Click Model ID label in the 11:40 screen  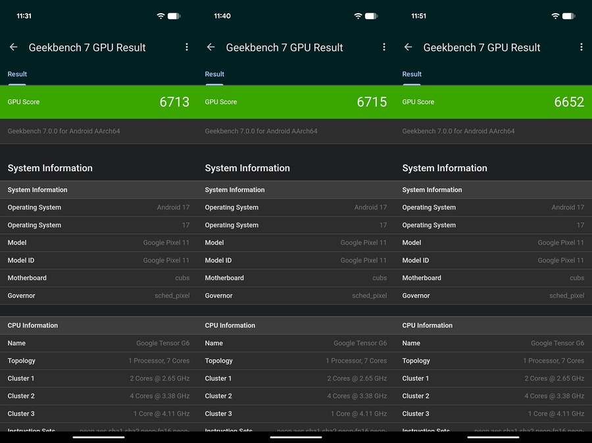[218, 260]
